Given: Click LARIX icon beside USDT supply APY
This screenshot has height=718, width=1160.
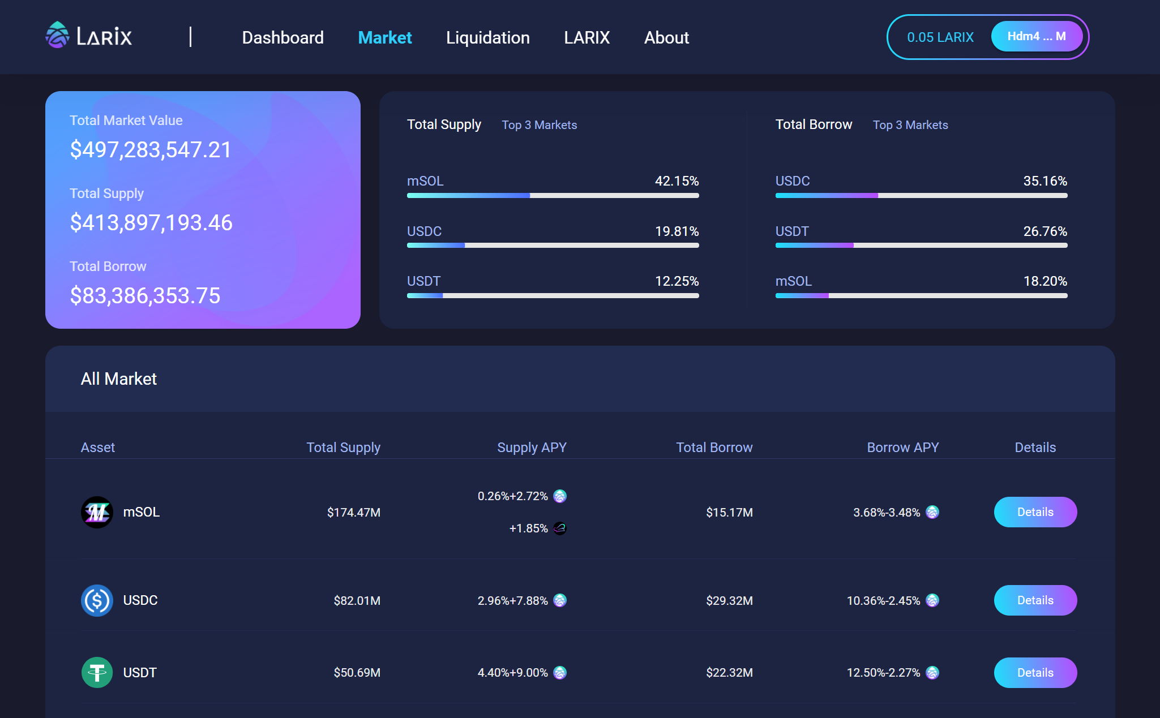Looking at the screenshot, I should coord(560,673).
